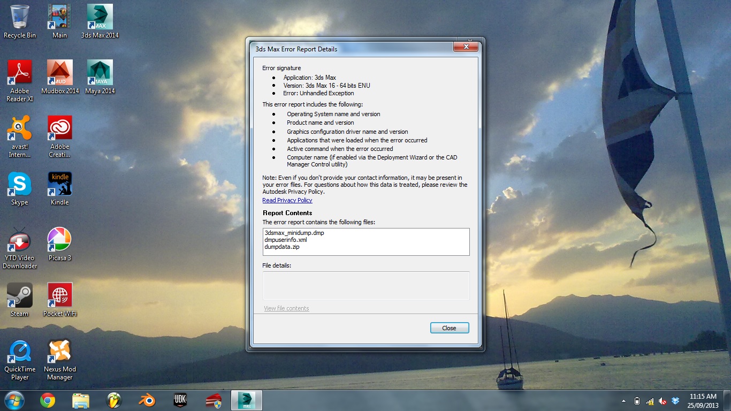Launch the Maya 2014 desktop icon
Viewport: 731px width, 411px height.
[x=100, y=77]
